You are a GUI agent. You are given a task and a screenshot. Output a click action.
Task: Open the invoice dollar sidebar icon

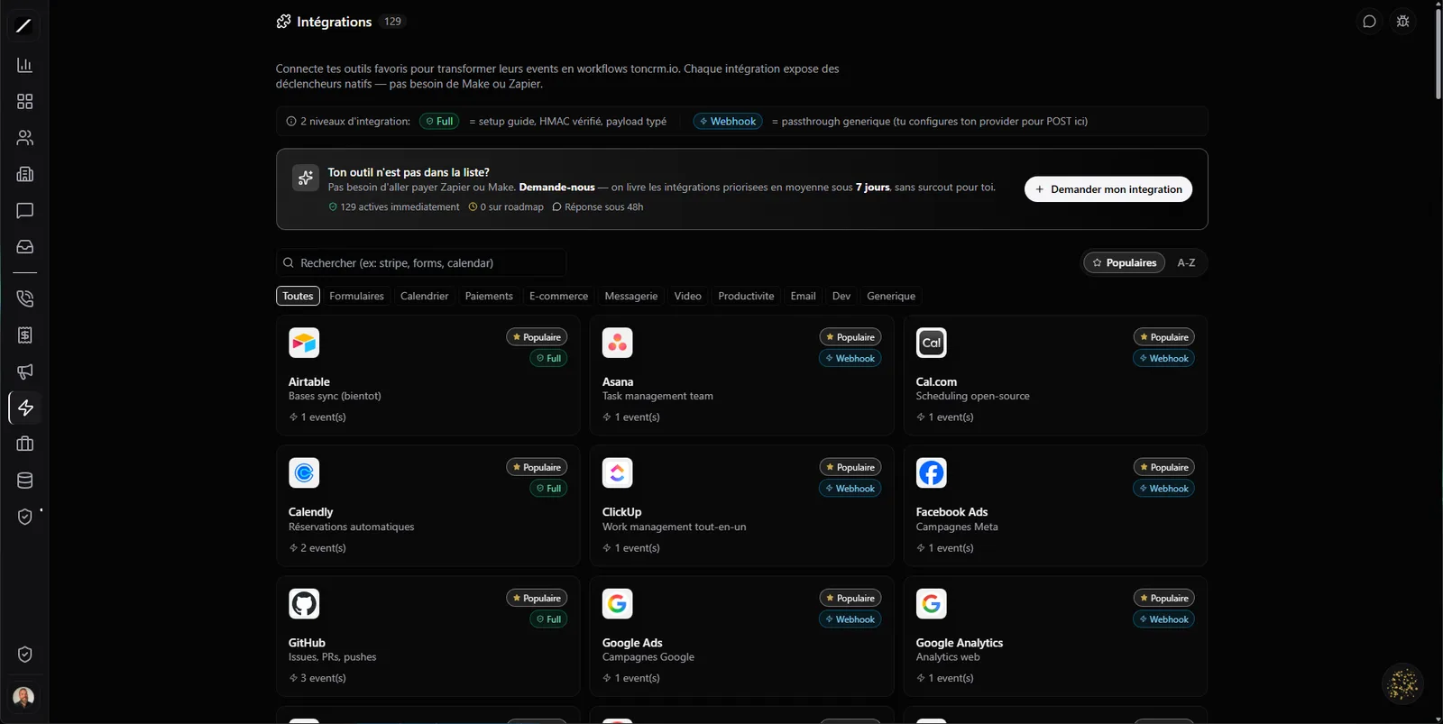24,335
